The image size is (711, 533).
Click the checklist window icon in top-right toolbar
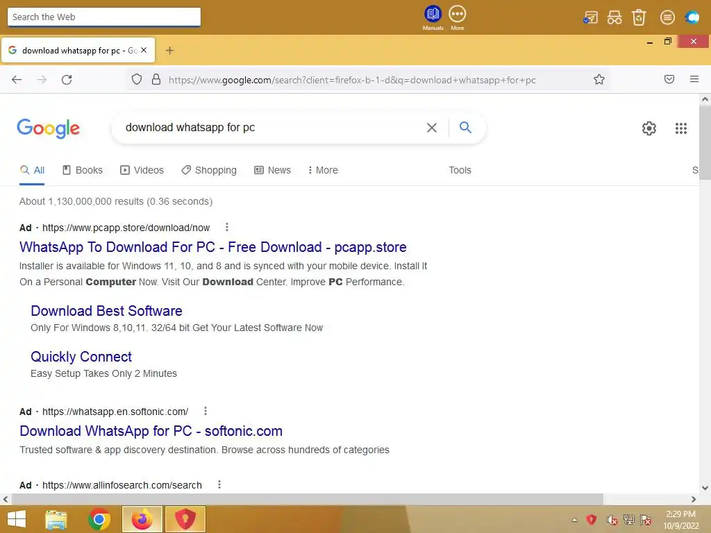coord(590,17)
